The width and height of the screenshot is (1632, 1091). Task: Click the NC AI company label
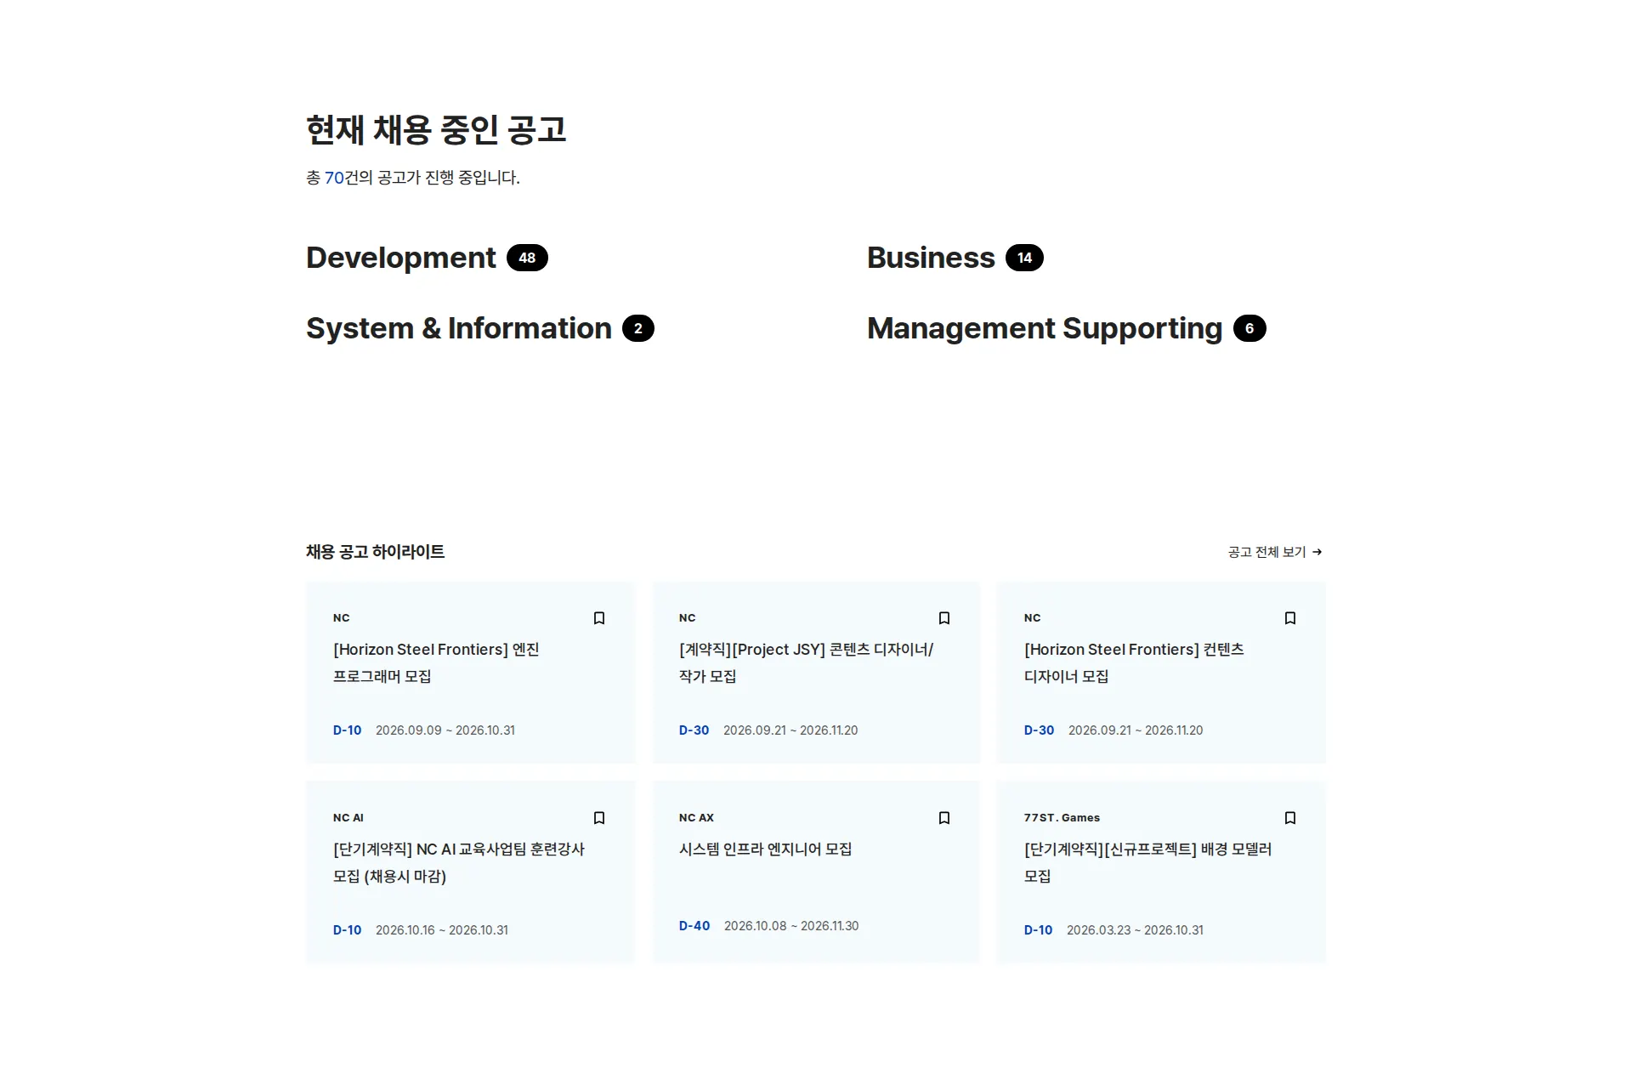click(348, 818)
